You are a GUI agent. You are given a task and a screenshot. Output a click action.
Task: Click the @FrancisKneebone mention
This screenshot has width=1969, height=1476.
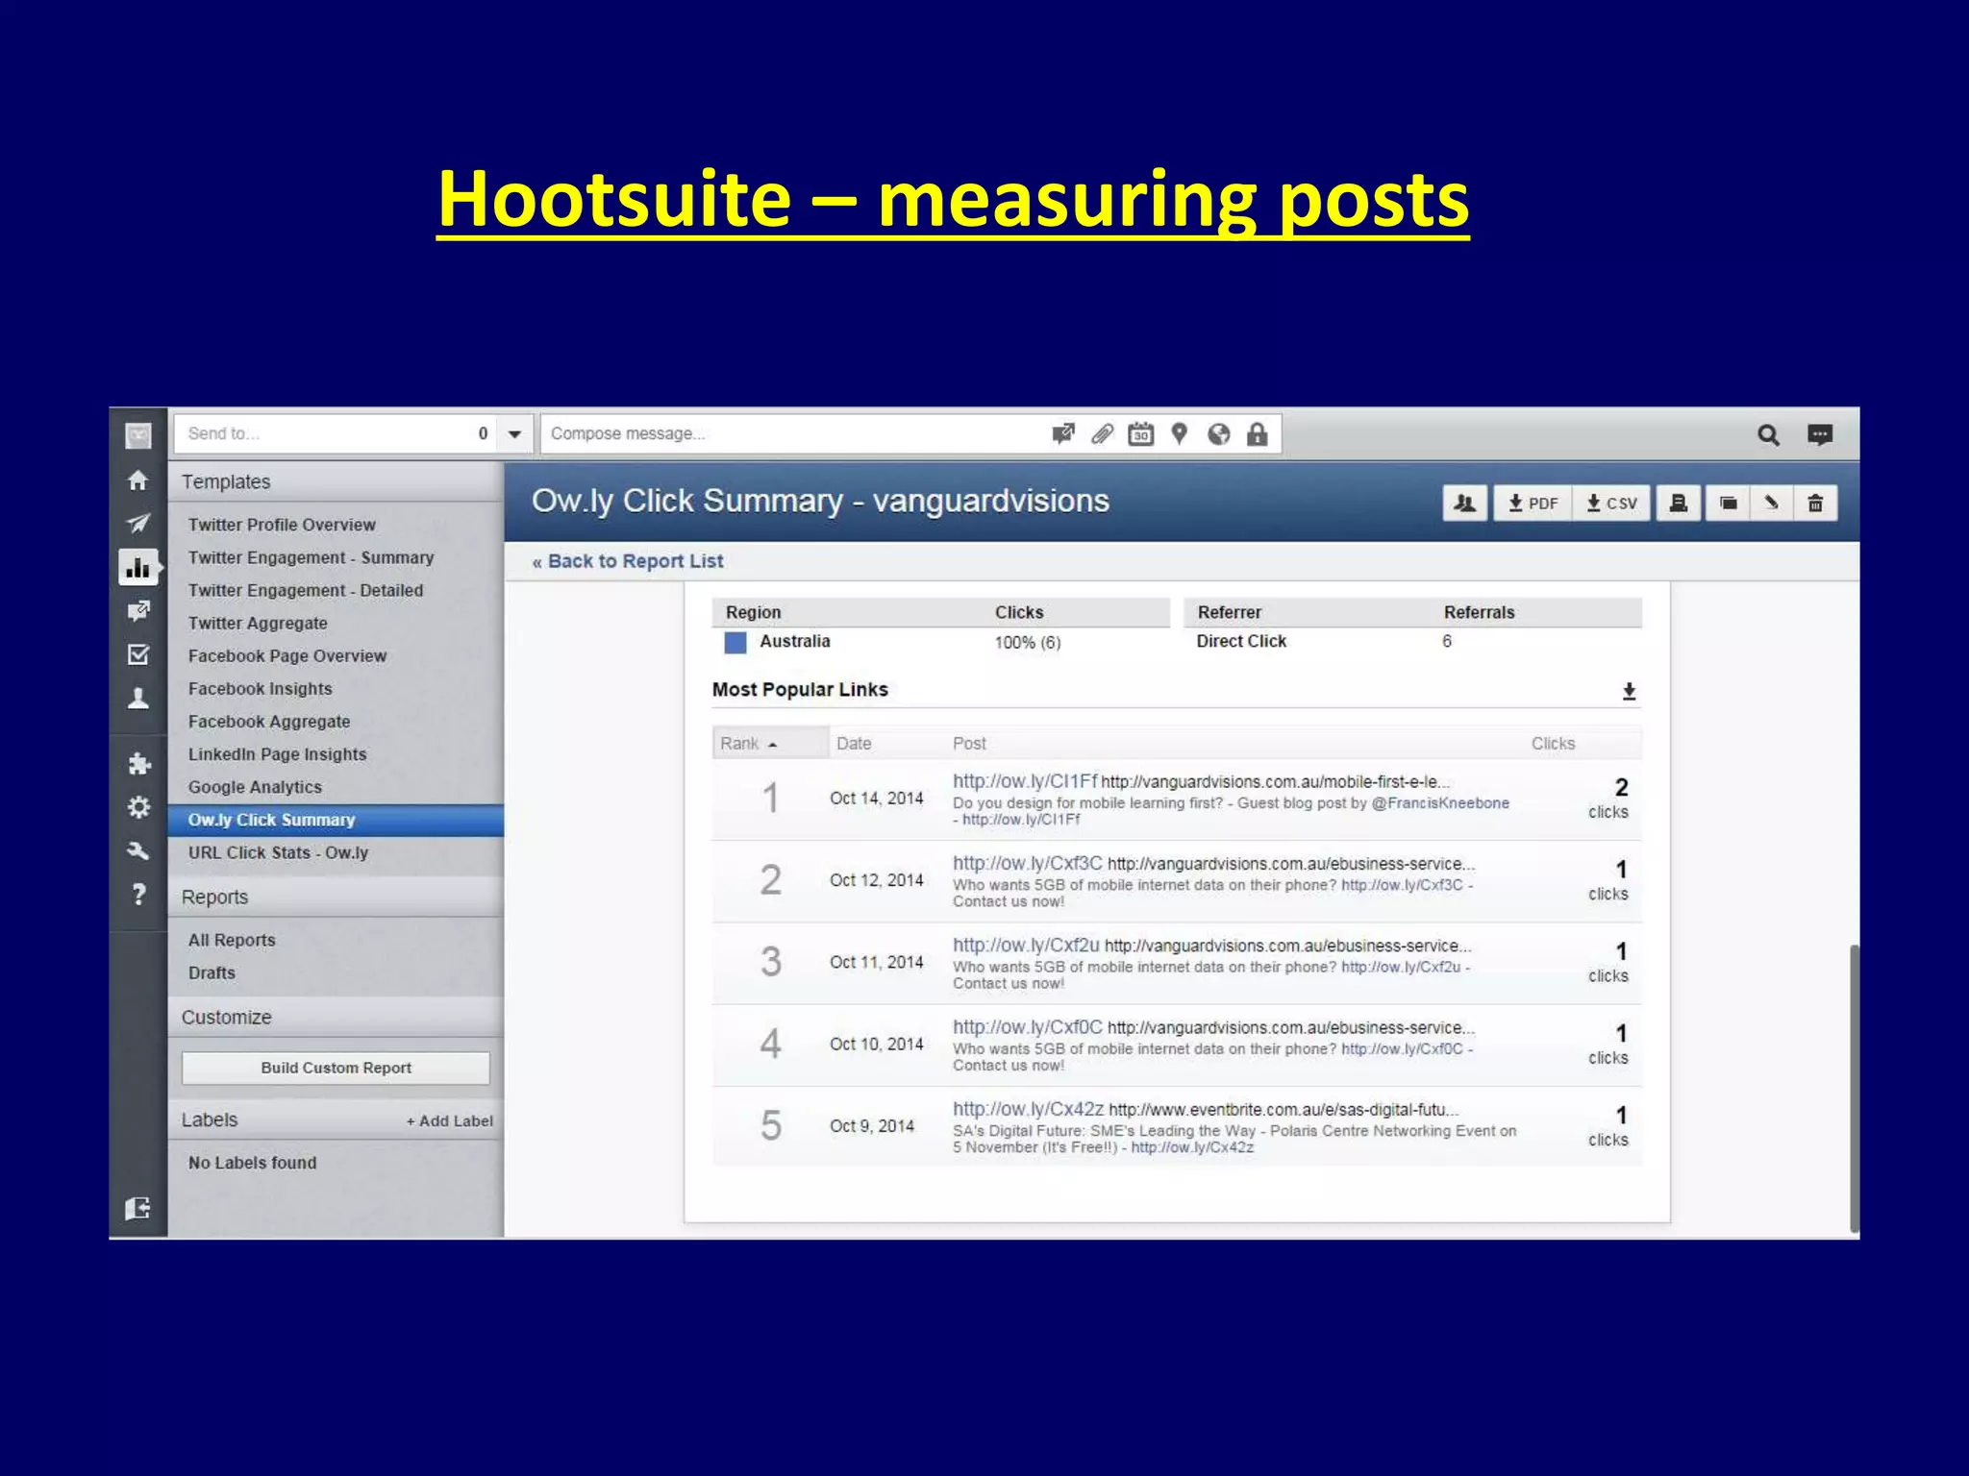click(x=1440, y=802)
